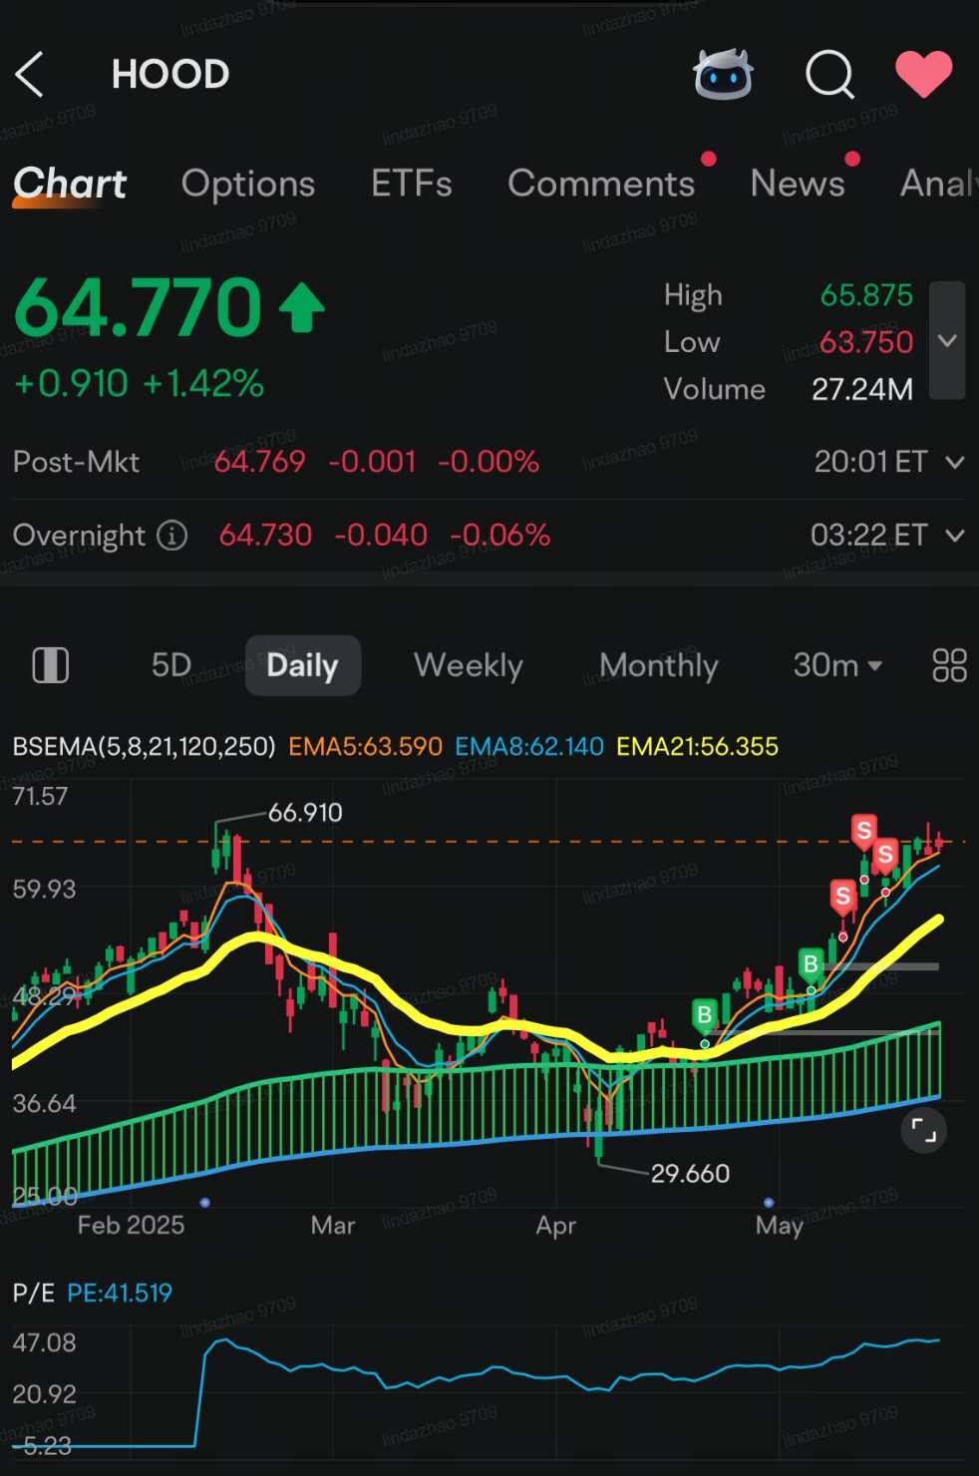Tap the lowest S sell marker
Image resolution: width=979 pixels, height=1476 pixels.
point(842,896)
